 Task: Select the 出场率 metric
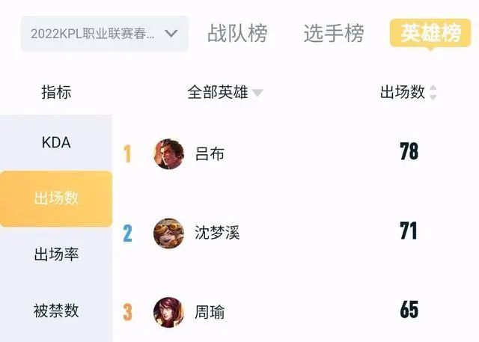(x=56, y=254)
